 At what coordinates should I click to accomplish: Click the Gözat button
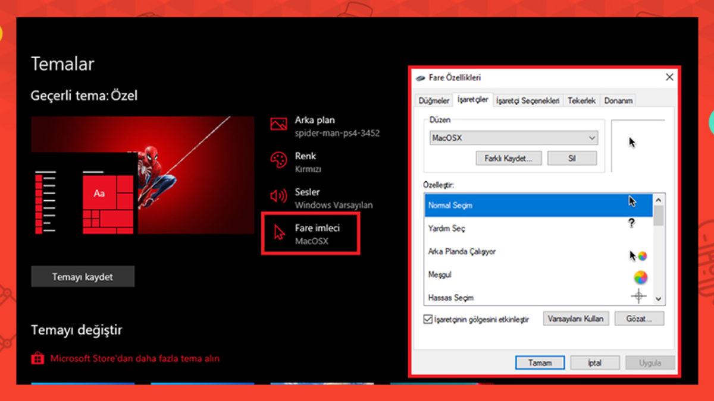coord(639,318)
